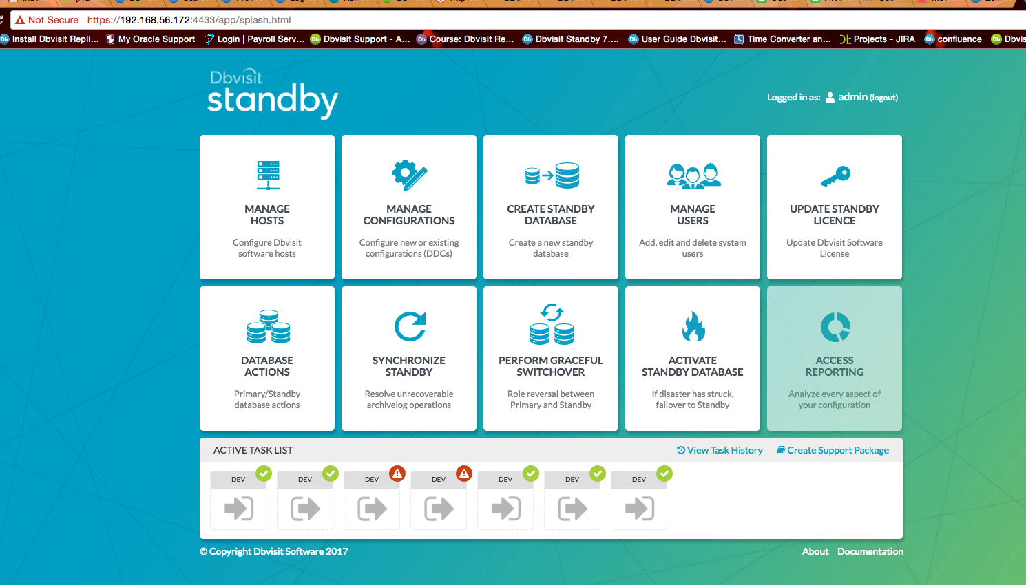This screenshot has width=1026, height=585.
Task: Open the Documentation link in footer
Action: tap(870, 551)
